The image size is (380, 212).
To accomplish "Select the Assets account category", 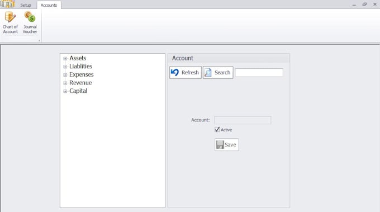I will 78,58.
